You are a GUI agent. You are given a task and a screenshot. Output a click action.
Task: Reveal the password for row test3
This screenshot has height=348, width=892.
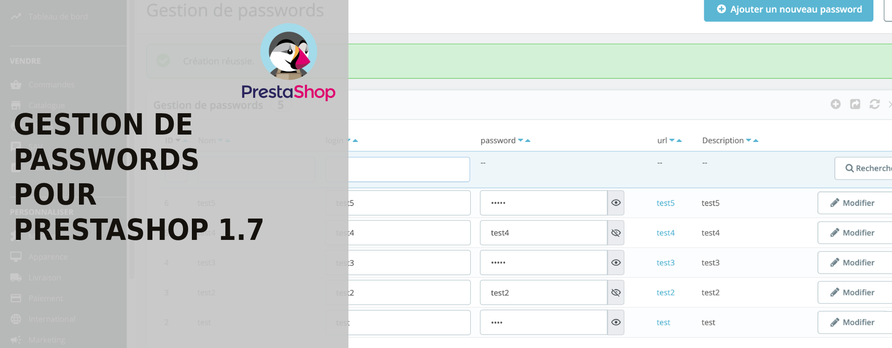tap(616, 263)
